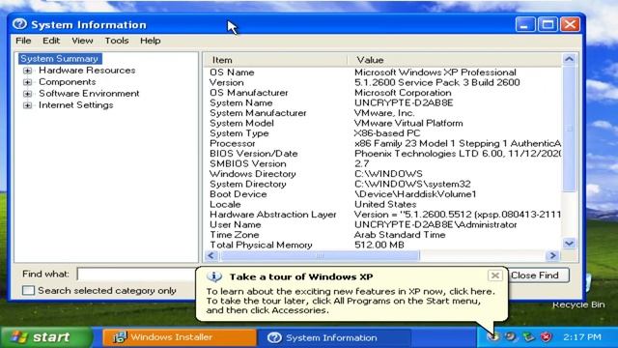The height and width of the screenshot is (348, 618).
Task: Click the Value column header
Action: [x=455, y=60]
